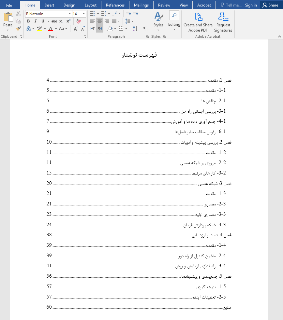
Task: Open the Styles gallery
Action: point(158,21)
